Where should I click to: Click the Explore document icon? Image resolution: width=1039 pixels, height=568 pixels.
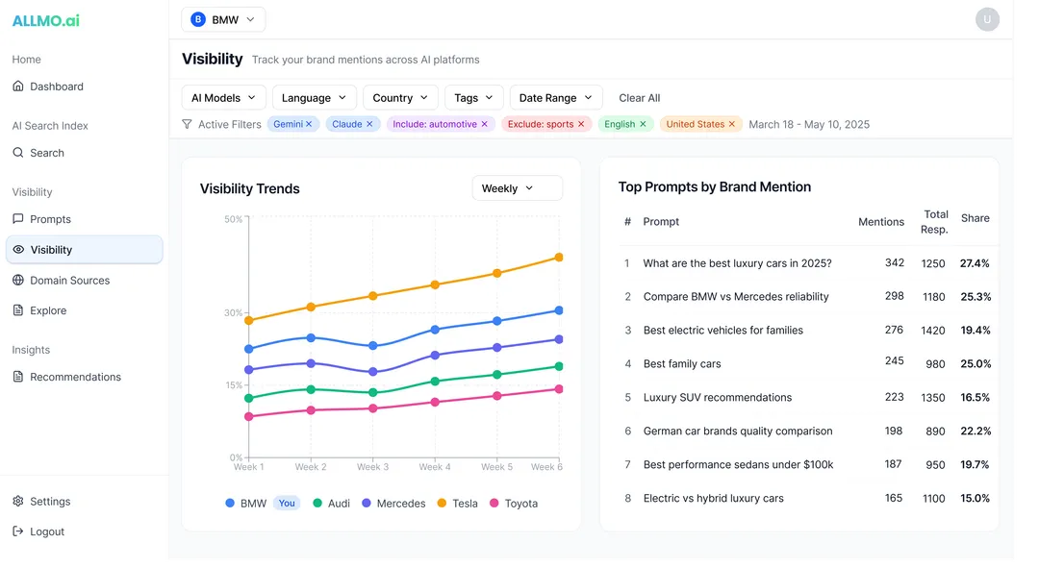18,310
